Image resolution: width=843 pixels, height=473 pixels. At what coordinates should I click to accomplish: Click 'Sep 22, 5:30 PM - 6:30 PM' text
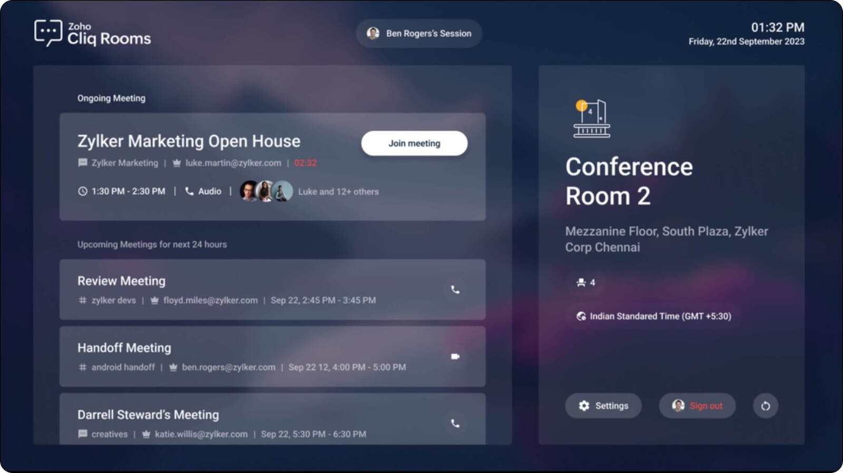click(313, 434)
